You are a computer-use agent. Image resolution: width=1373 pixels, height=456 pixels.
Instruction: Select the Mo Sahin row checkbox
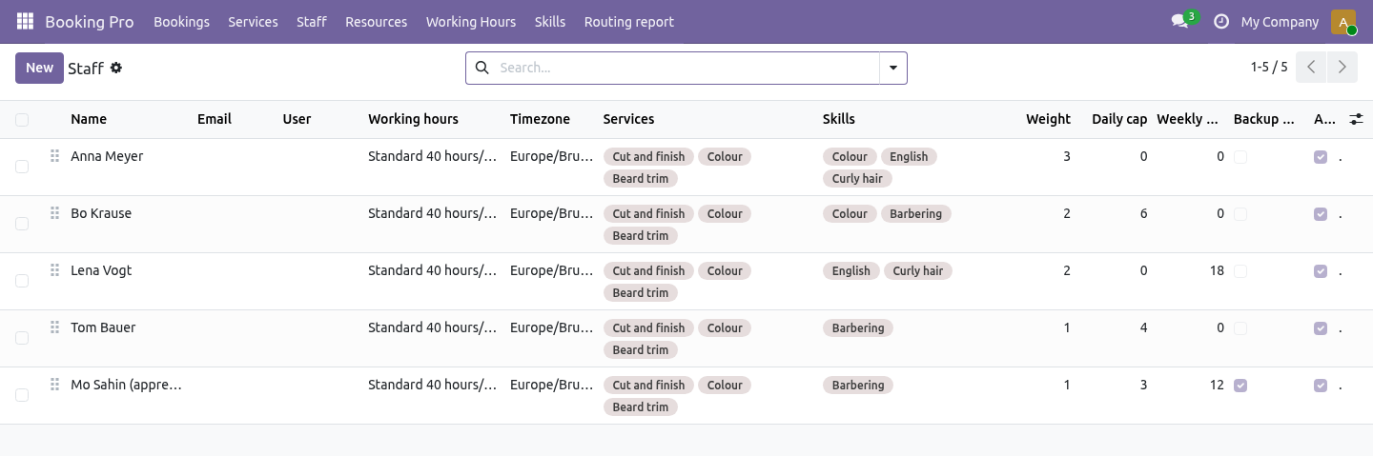pos(22,395)
